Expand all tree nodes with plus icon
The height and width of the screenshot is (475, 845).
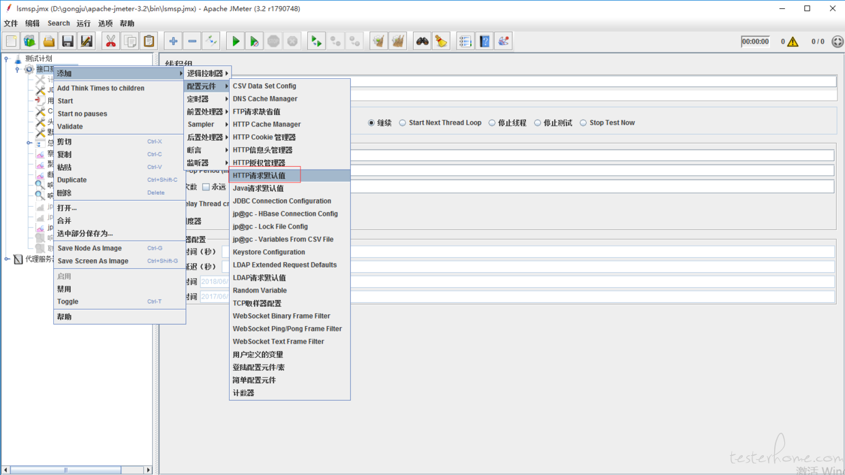(173, 42)
